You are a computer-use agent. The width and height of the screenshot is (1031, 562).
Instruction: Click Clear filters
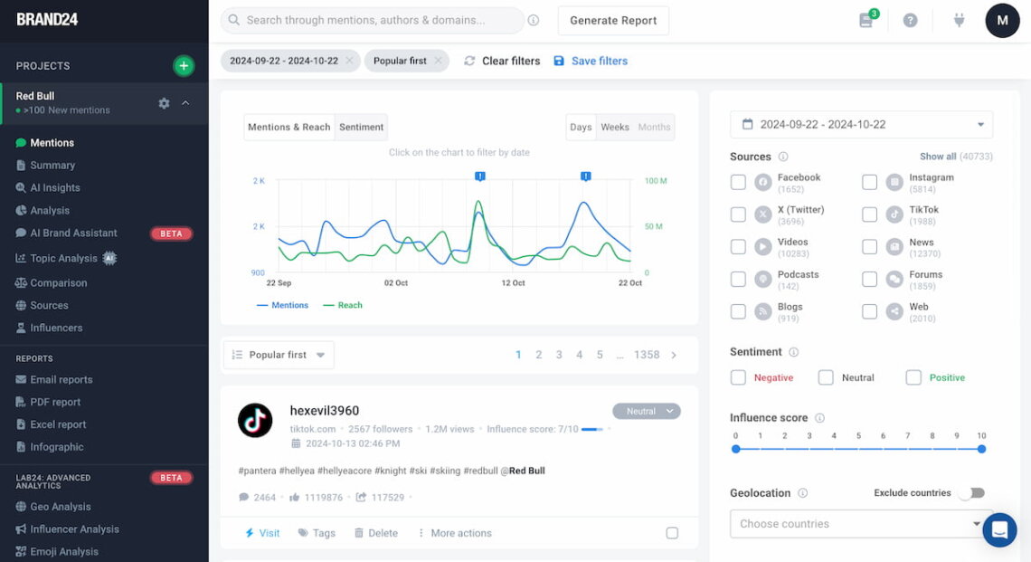pos(502,61)
